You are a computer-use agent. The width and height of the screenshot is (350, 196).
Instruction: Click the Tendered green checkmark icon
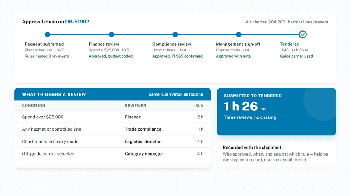point(303,34)
